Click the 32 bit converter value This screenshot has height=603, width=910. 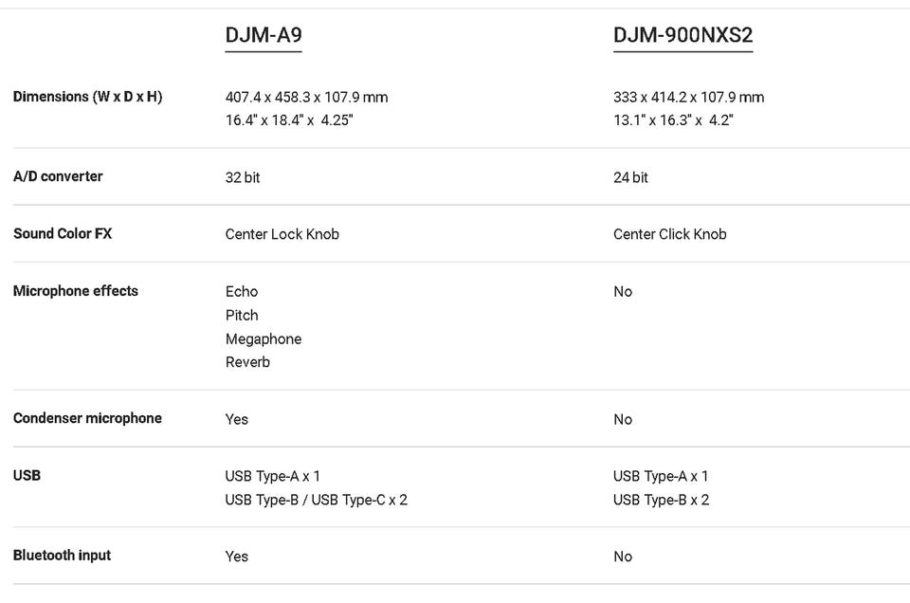tap(243, 177)
